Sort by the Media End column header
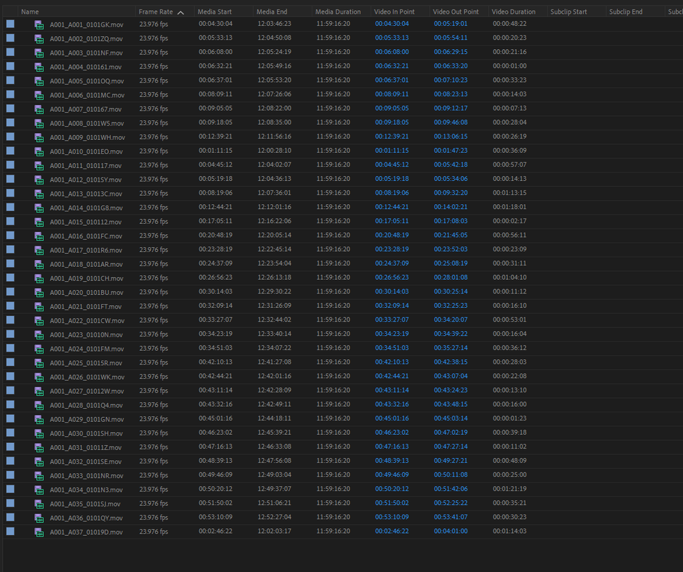This screenshot has height=572, width=683. pos(272,12)
